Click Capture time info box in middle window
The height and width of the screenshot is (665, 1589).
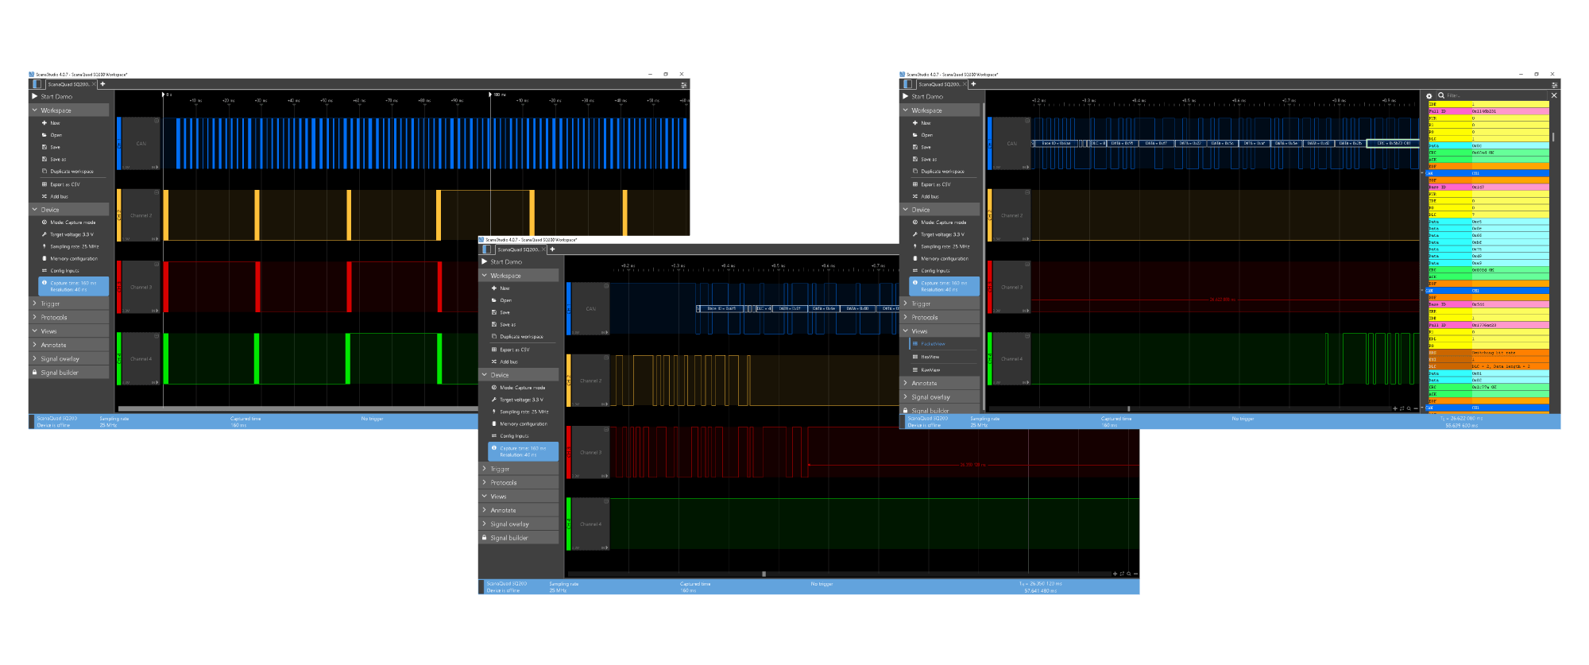coord(523,451)
